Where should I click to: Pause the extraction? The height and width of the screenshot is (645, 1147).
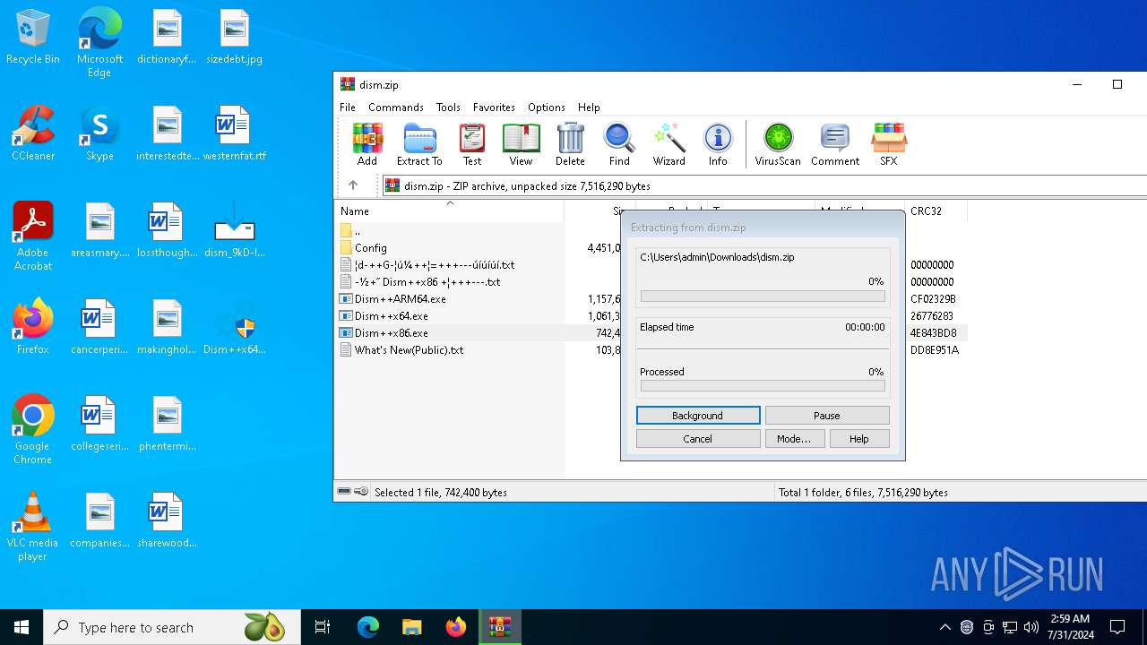[827, 416]
